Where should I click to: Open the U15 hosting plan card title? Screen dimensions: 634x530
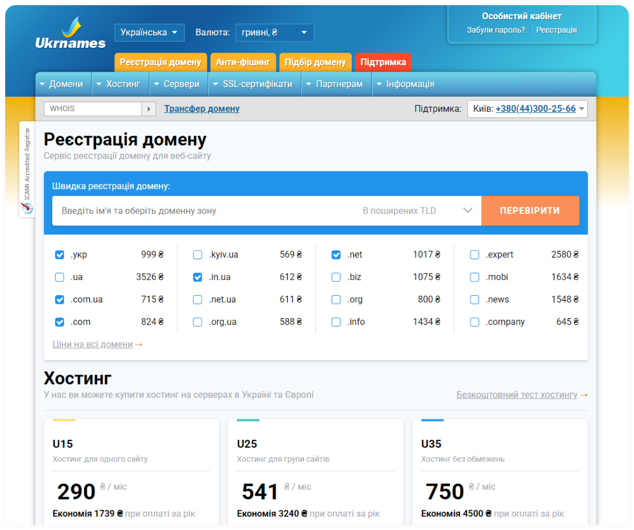(x=63, y=444)
